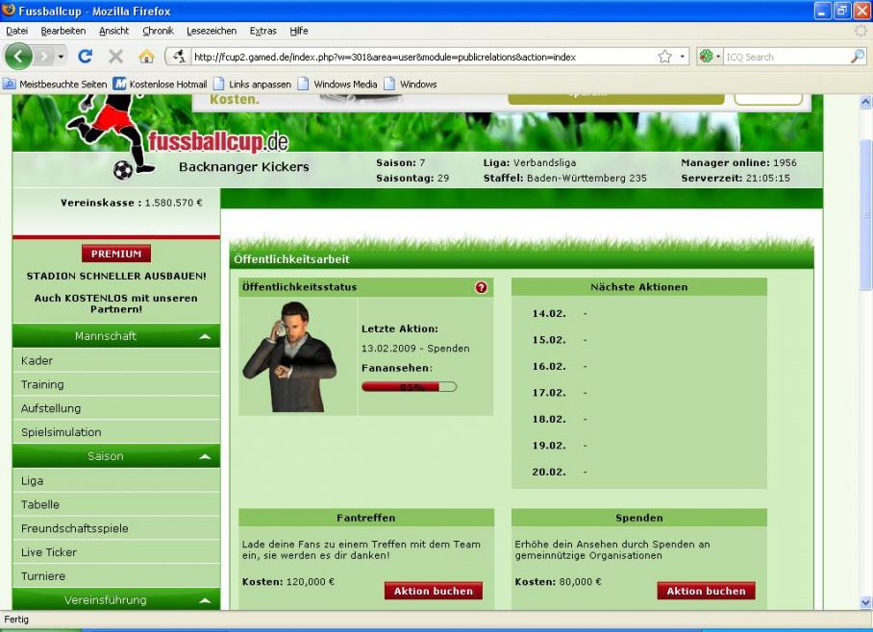This screenshot has height=632, width=873.
Task: Collapse the Mannschaft sidebar section
Action: (205, 336)
